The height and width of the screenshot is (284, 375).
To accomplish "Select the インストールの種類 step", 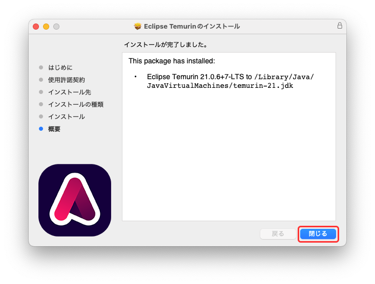I will (76, 104).
